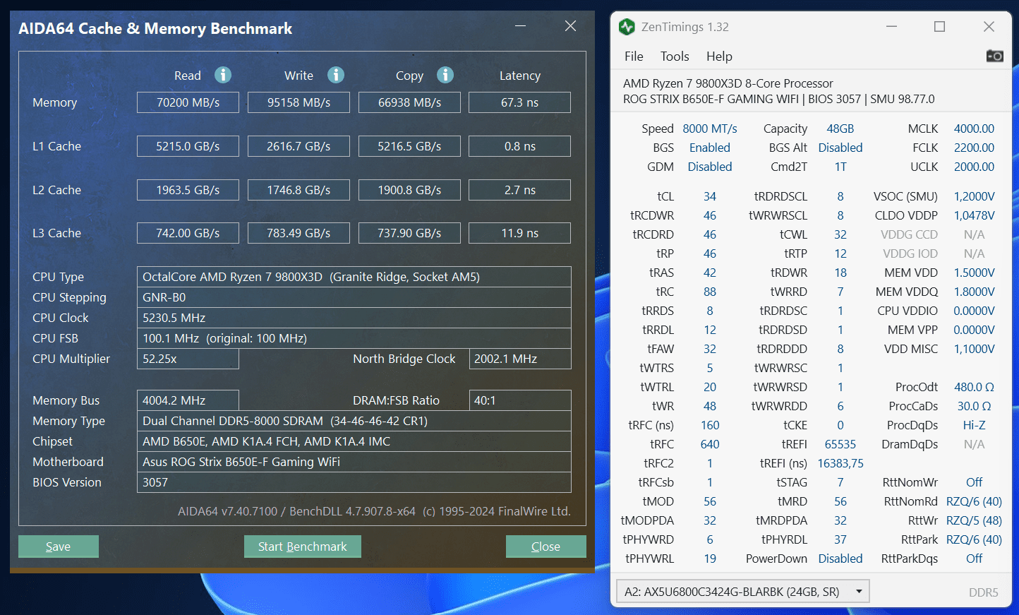Click the Memory Bus field 4004.2 MHz
The height and width of the screenshot is (615, 1019).
188,400
